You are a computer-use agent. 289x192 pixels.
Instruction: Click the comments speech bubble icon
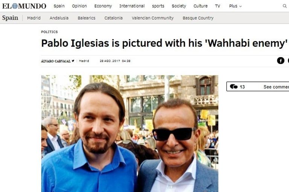tap(234, 87)
